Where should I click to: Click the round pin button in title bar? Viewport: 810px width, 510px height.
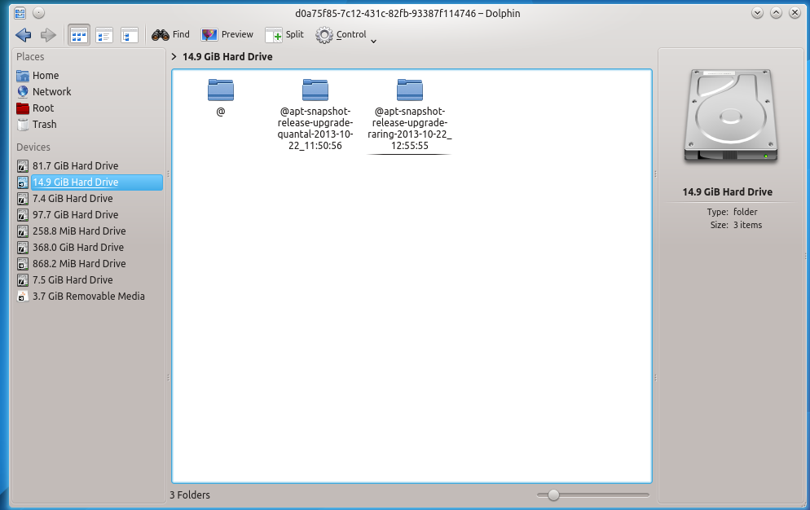(39, 13)
